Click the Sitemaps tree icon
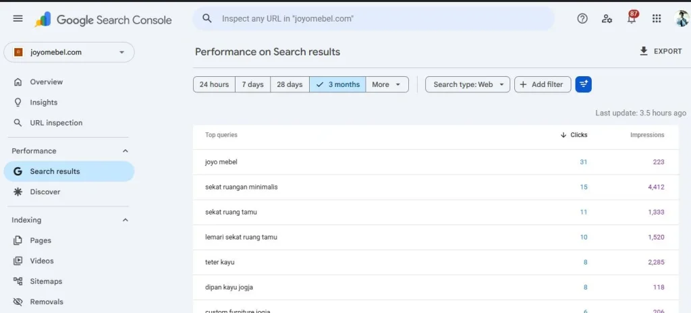This screenshot has width=691, height=313. click(x=18, y=281)
